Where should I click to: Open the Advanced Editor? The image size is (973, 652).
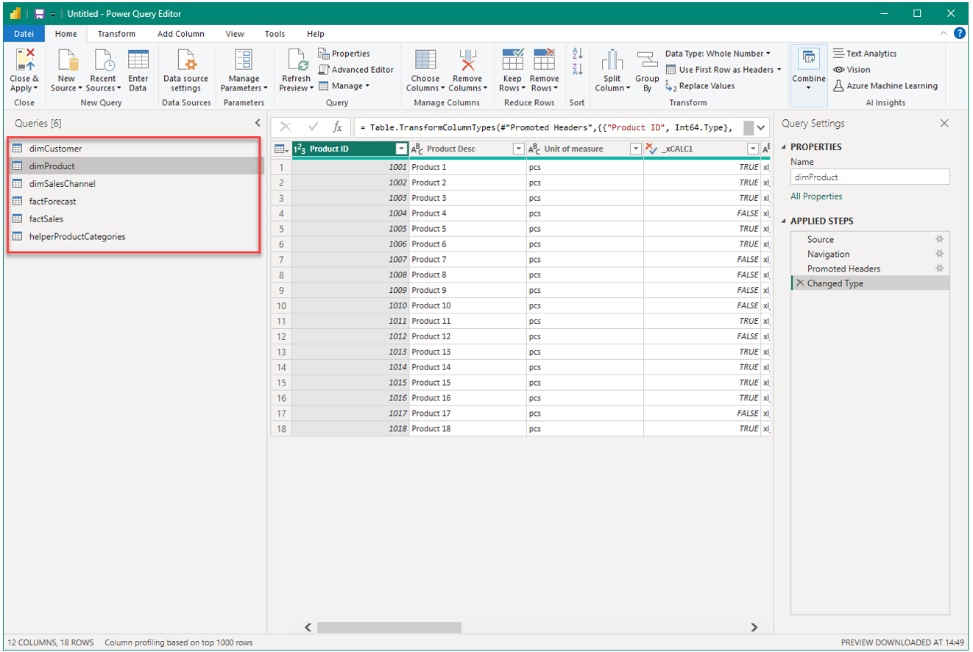point(355,70)
